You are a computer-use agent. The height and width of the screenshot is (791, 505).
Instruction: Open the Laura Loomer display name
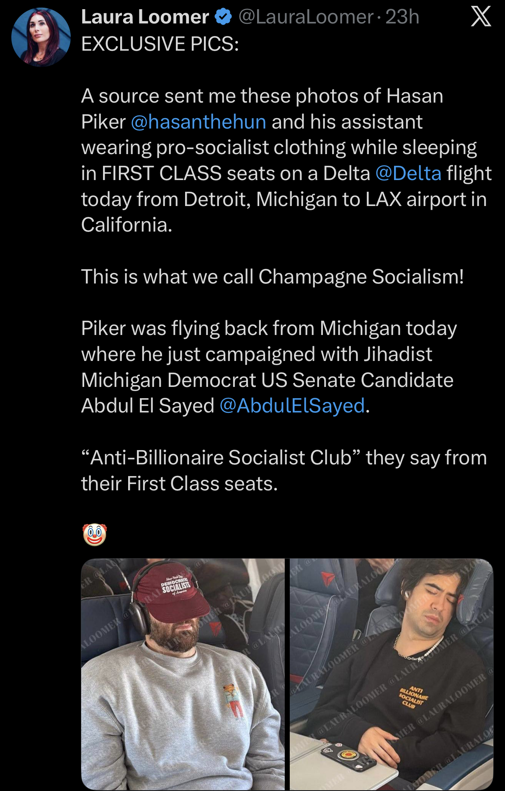click(145, 17)
